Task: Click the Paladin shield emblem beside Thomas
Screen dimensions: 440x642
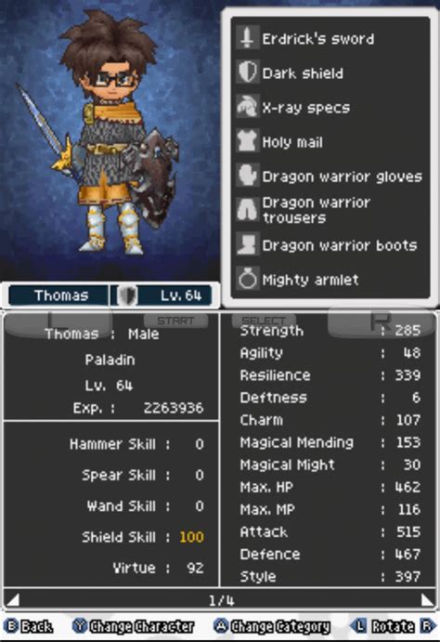Action: [x=127, y=295]
